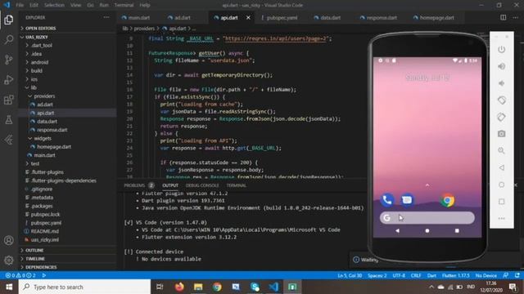Image resolution: width=524 pixels, height=294 pixels.
Task: Open the Search view in activity bar
Action: (9, 40)
